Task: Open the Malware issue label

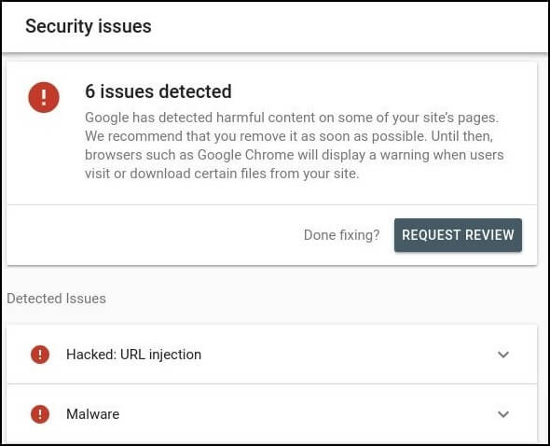Action: click(x=92, y=414)
